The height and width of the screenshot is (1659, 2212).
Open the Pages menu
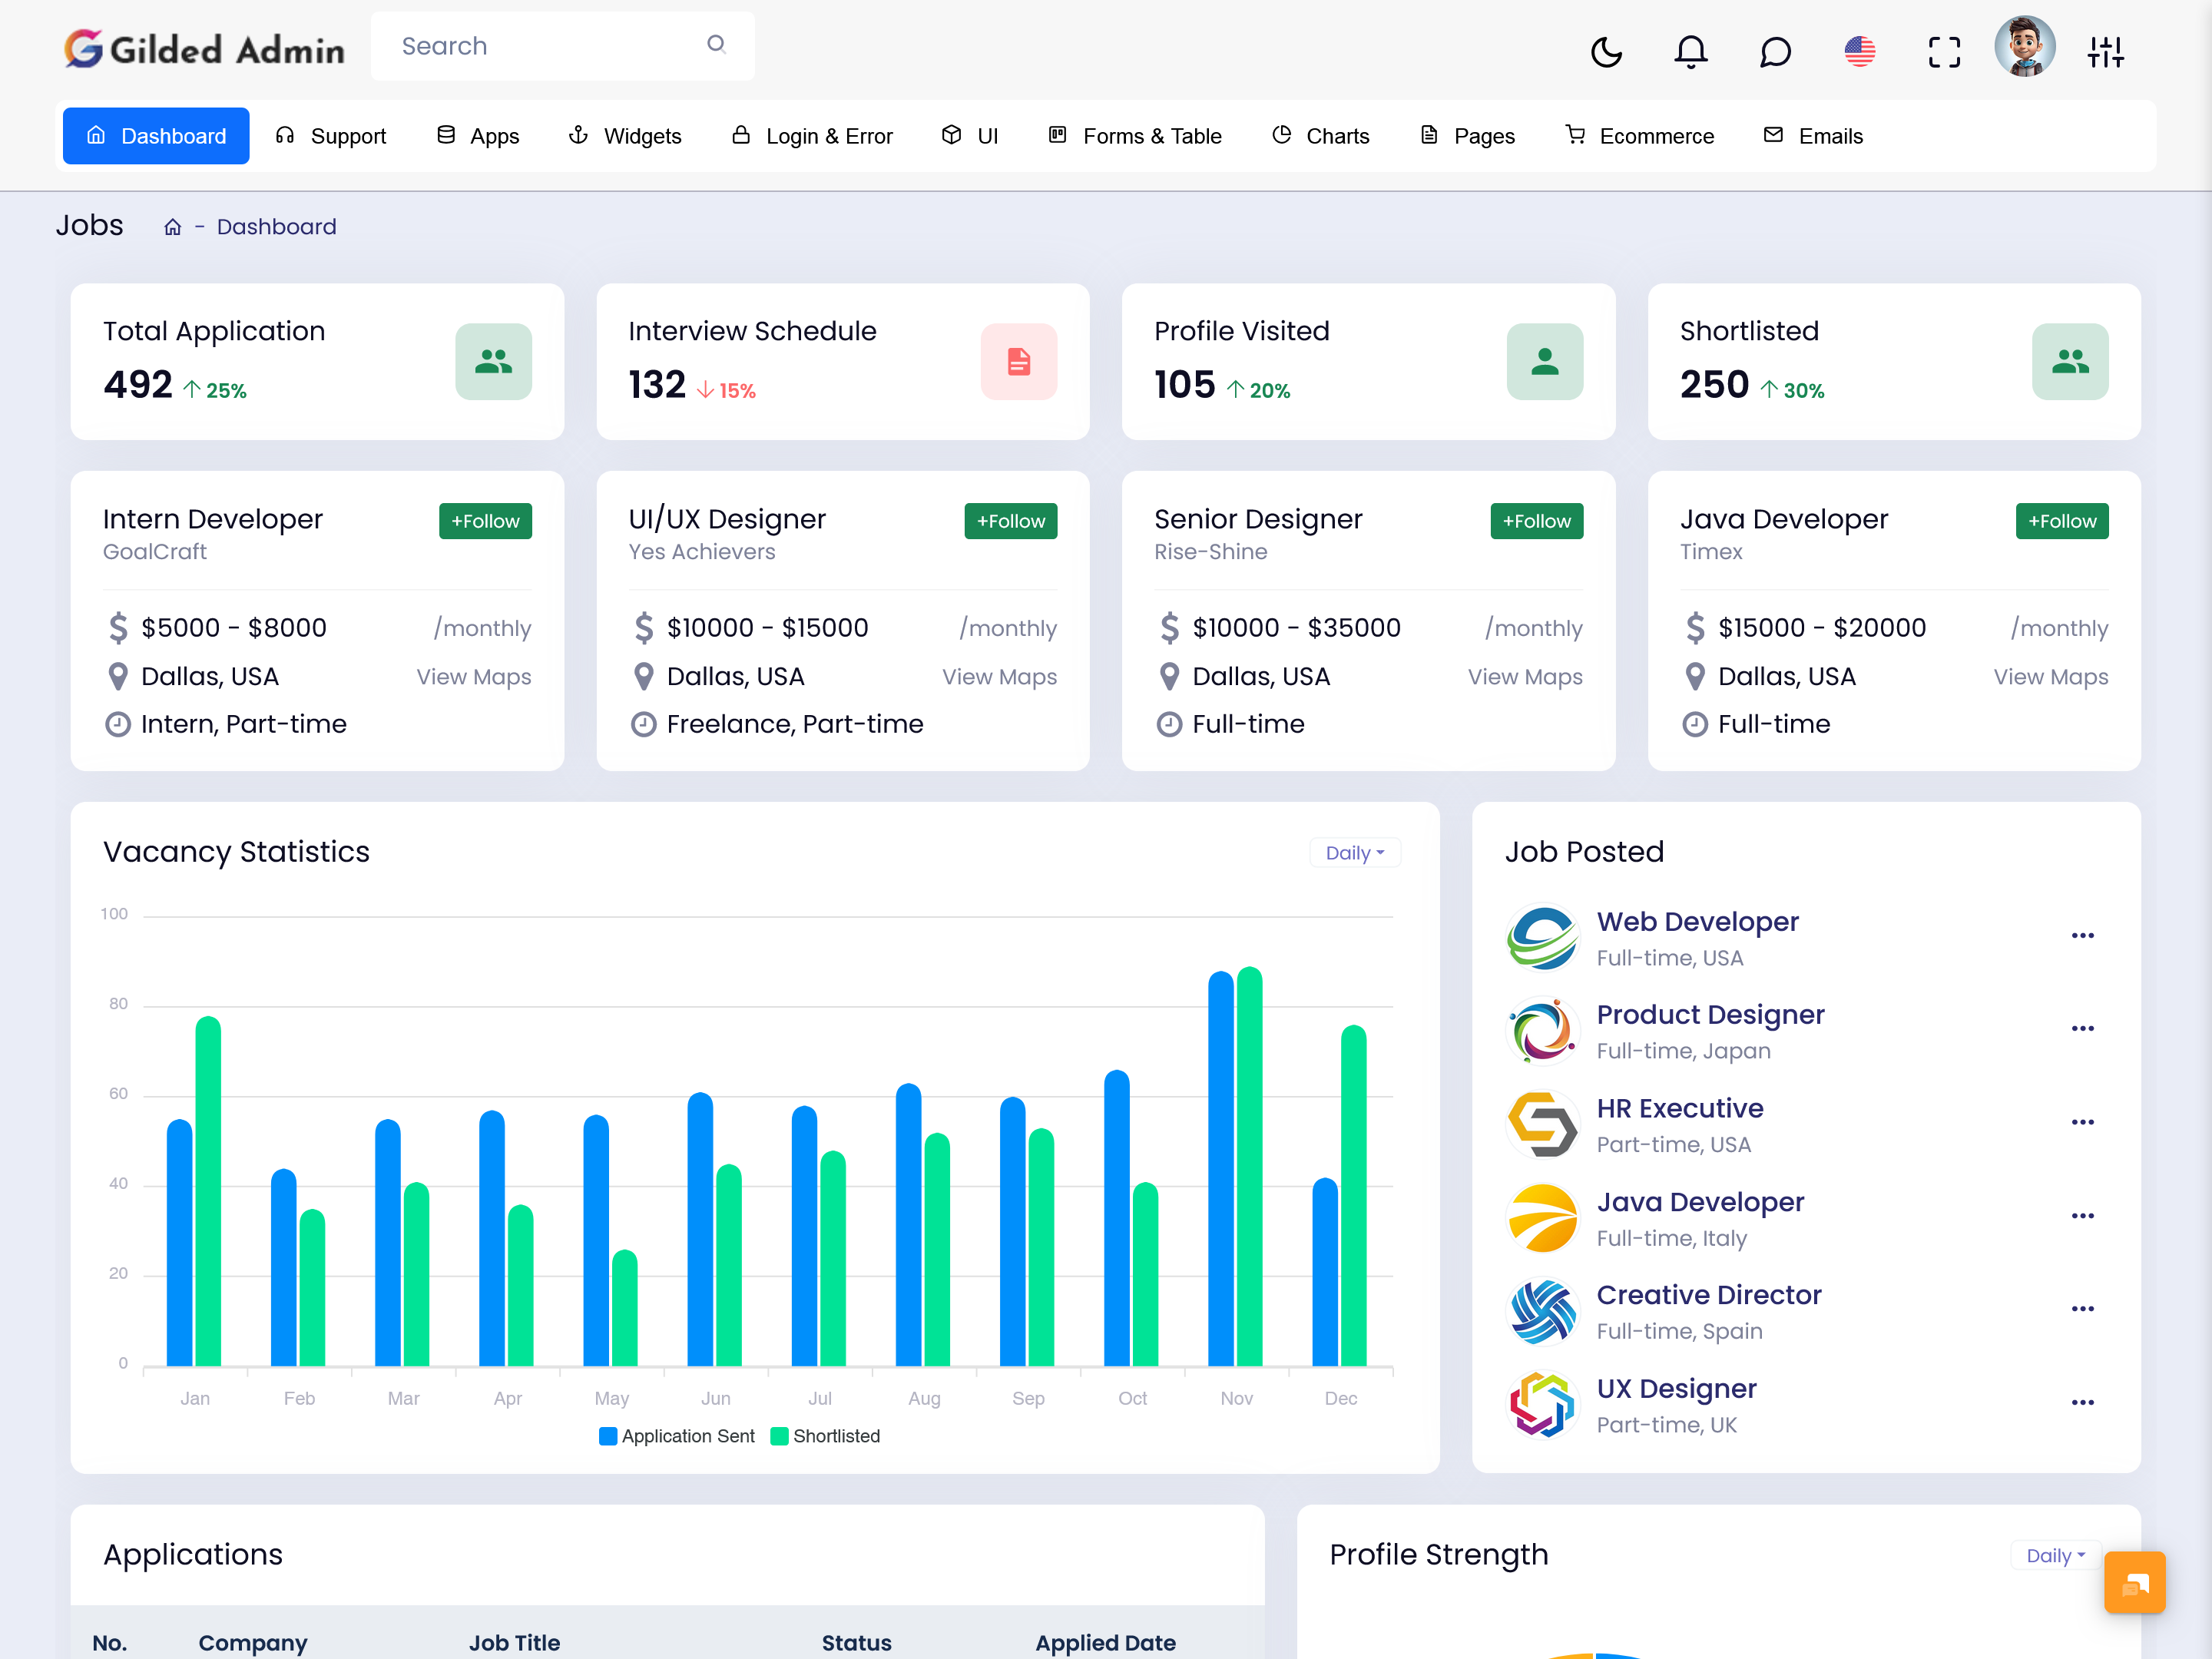click(1467, 136)
